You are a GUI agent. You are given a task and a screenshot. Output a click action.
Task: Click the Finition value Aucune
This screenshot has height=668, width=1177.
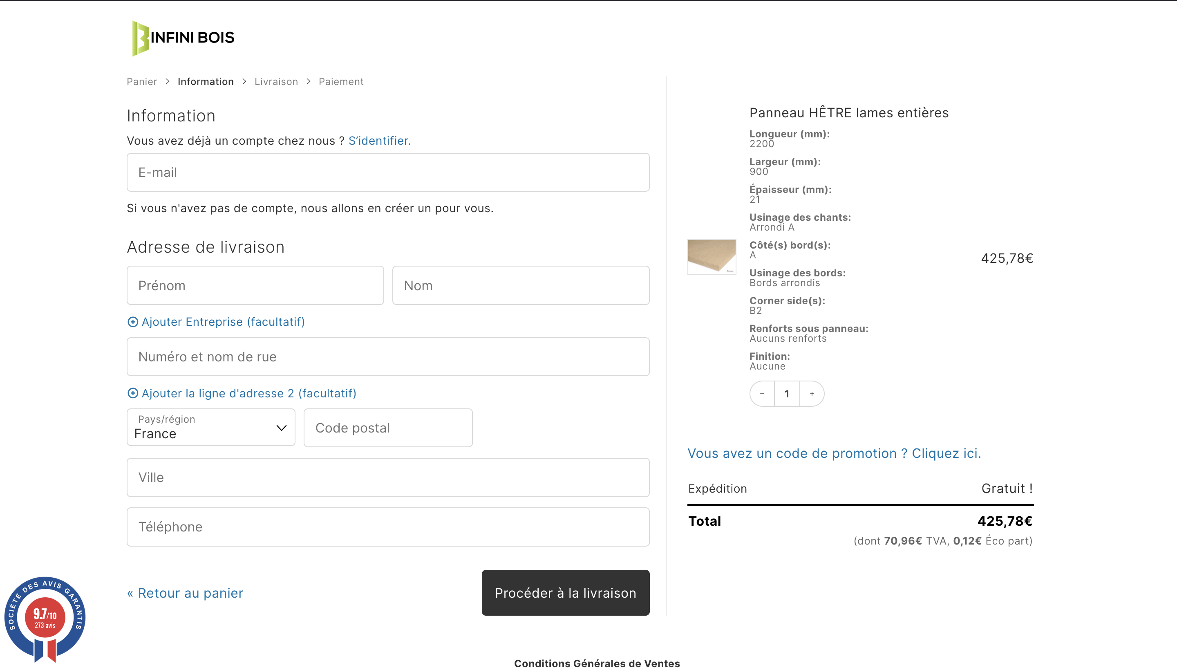[x=767, y=366]
